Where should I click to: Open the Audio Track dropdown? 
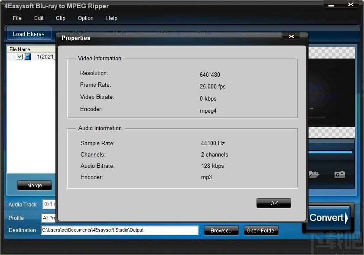[x=49, y=204]
